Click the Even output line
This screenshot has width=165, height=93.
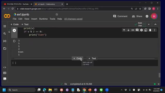point(21,52)
